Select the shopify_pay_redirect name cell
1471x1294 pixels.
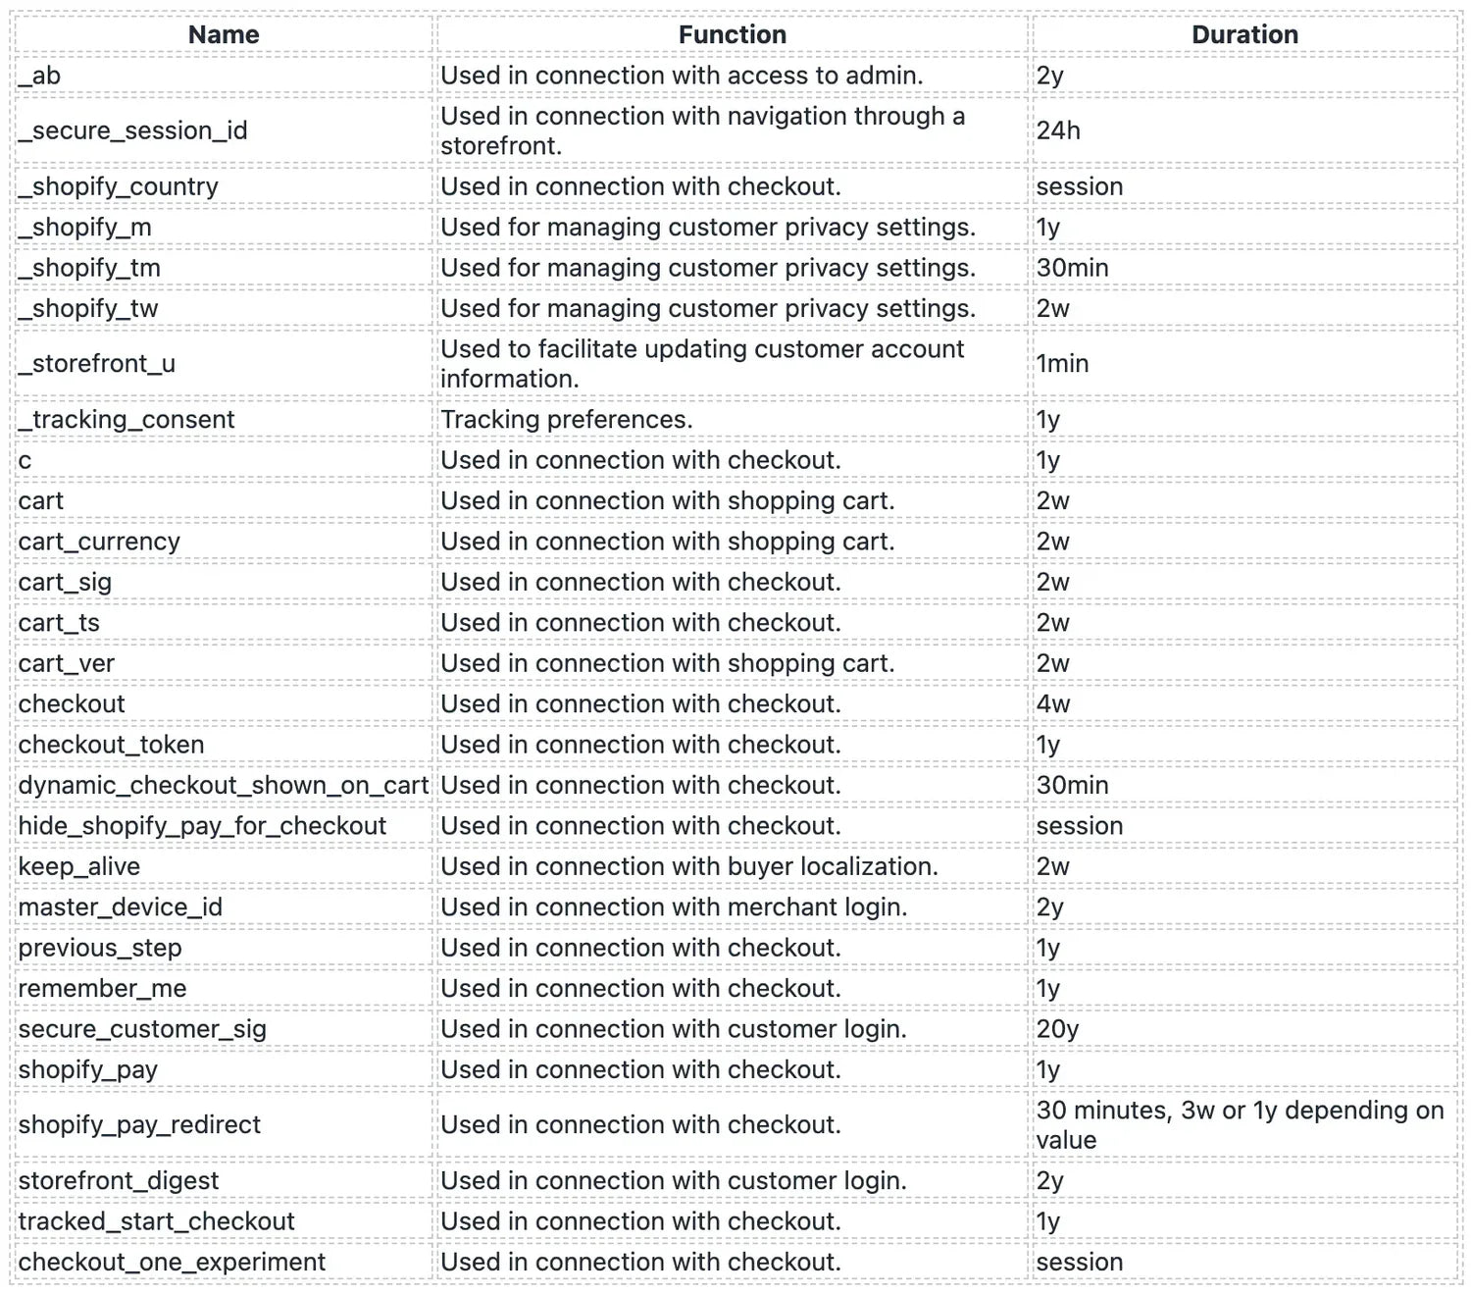(x=139, y=1125)
